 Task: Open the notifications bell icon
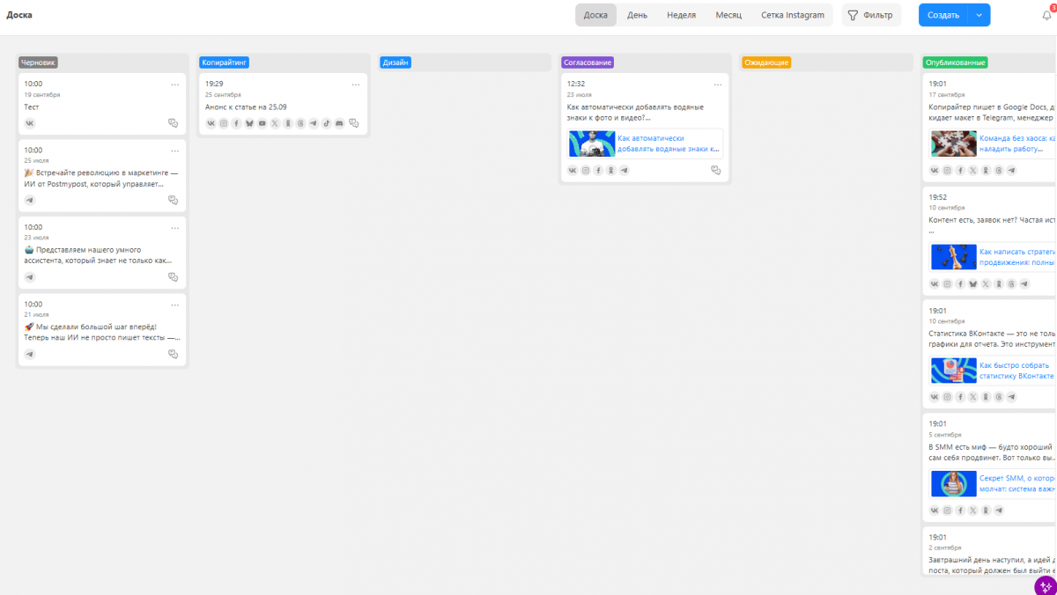click(x=1046, y=15)
